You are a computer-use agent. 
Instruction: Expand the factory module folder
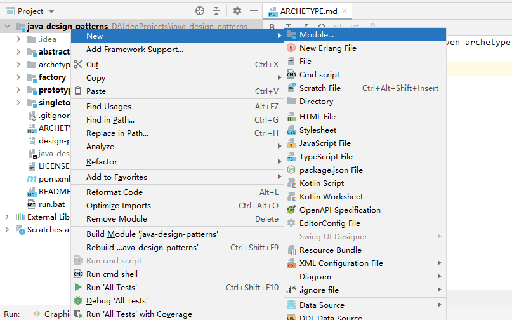(18, 77)
